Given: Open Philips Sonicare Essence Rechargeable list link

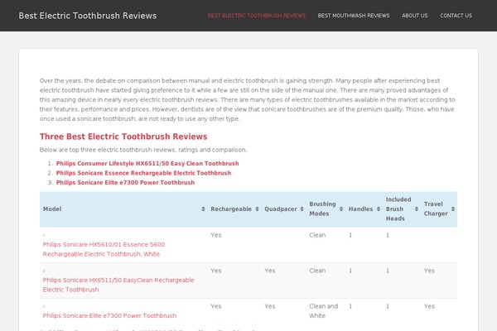Looking at the screenshot, I should click(143, 173).
